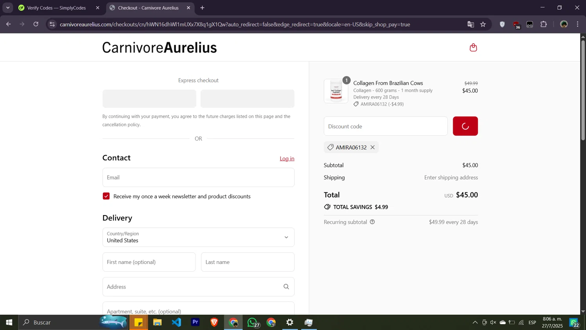
Task: Click the Address field search icon
Action: [286, 287]
